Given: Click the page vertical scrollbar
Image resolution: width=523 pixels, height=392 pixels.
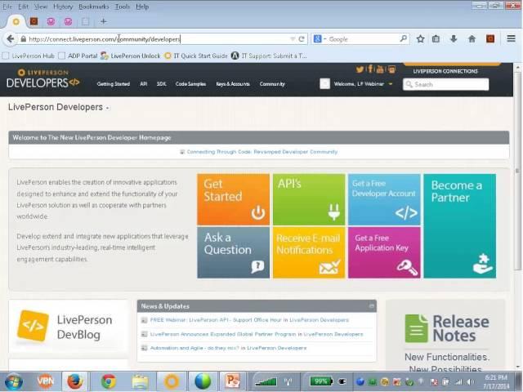Looking at the screenshot, I should 517,170.
